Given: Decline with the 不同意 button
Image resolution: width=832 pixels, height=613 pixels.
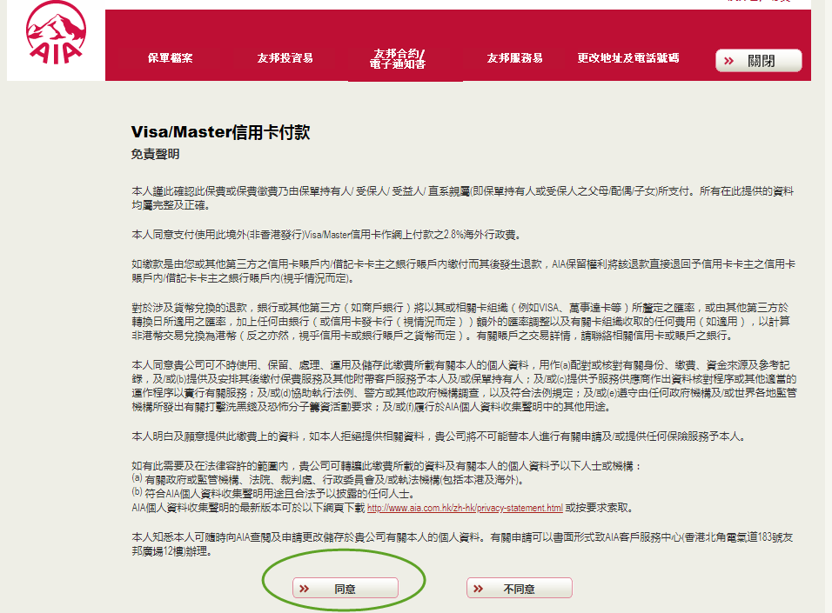Looking at the screenshot, I should point(520,588).
